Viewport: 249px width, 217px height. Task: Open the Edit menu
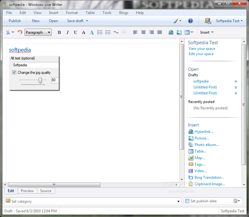pyautogui.click(x=23, y=13)
